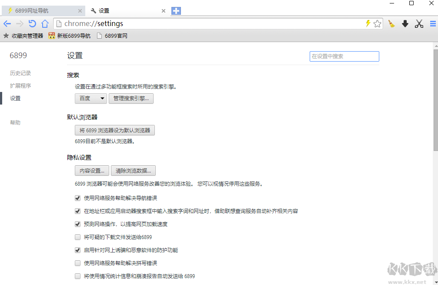Screen dimensions: 438x285
Task: Open the hamburger main menu
Action: 433,24
